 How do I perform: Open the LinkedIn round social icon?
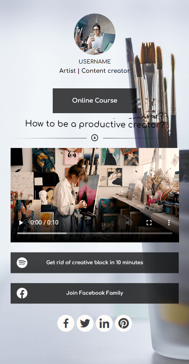(x=104, y=323)
